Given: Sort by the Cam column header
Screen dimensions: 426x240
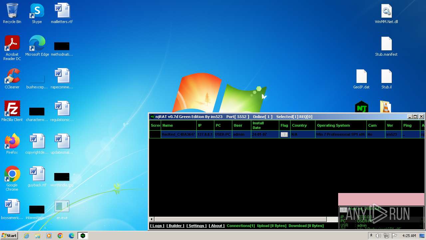Looking at the screenshot, I should click(x=376, y=125).
